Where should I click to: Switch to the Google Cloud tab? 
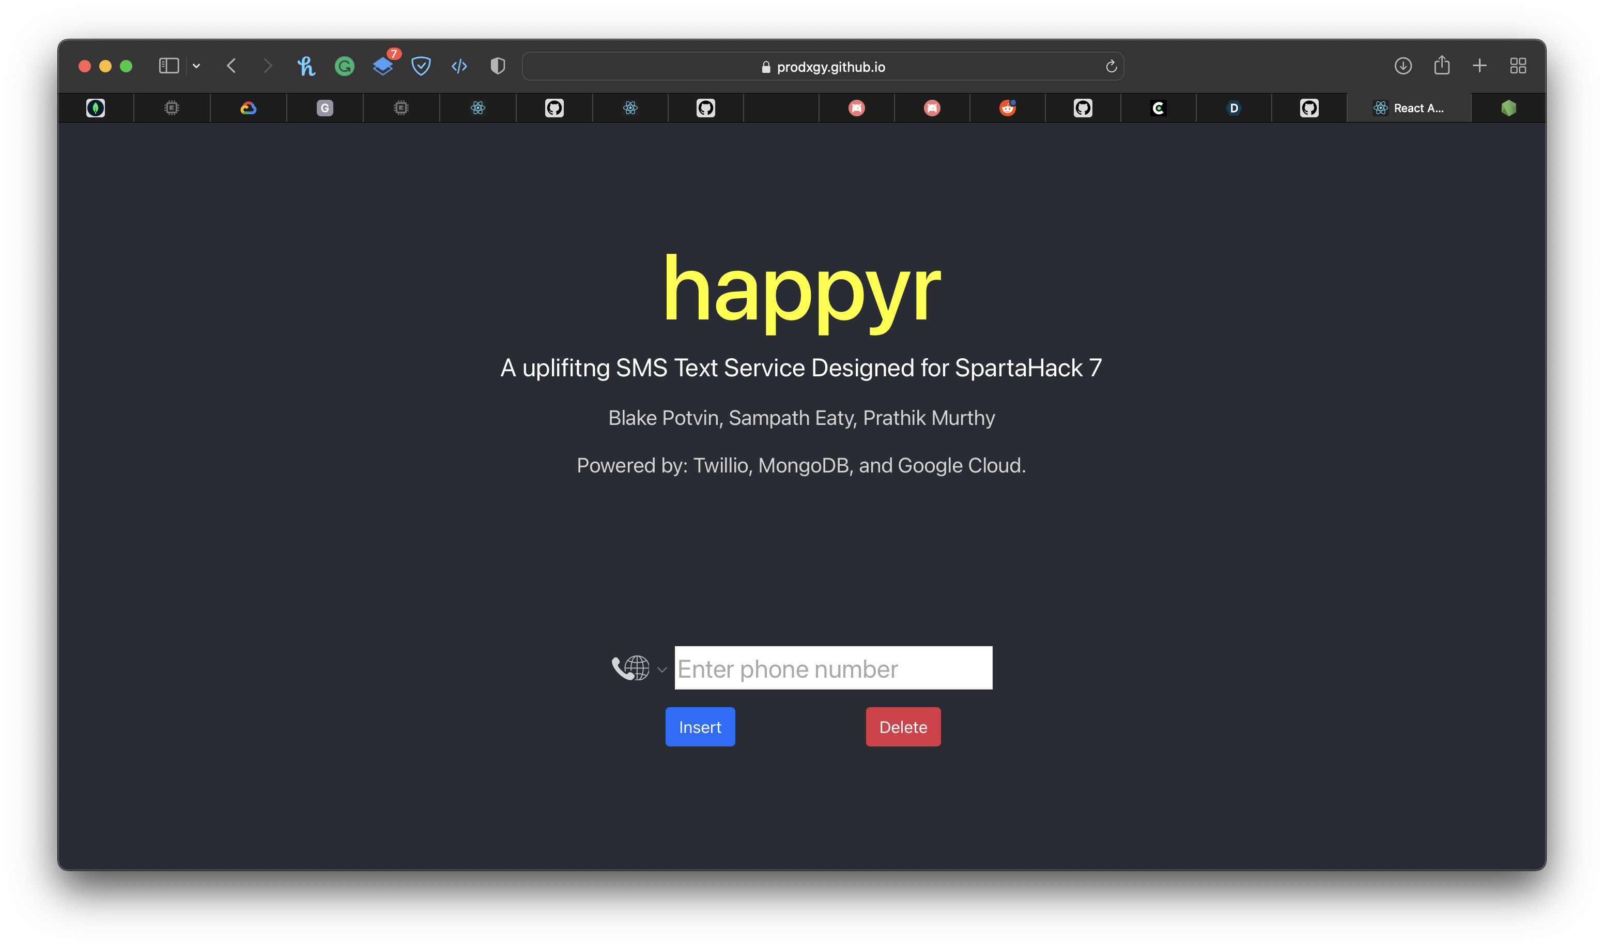[x=248, y=108]
